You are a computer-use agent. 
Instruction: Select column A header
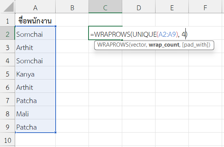[35, 6]
